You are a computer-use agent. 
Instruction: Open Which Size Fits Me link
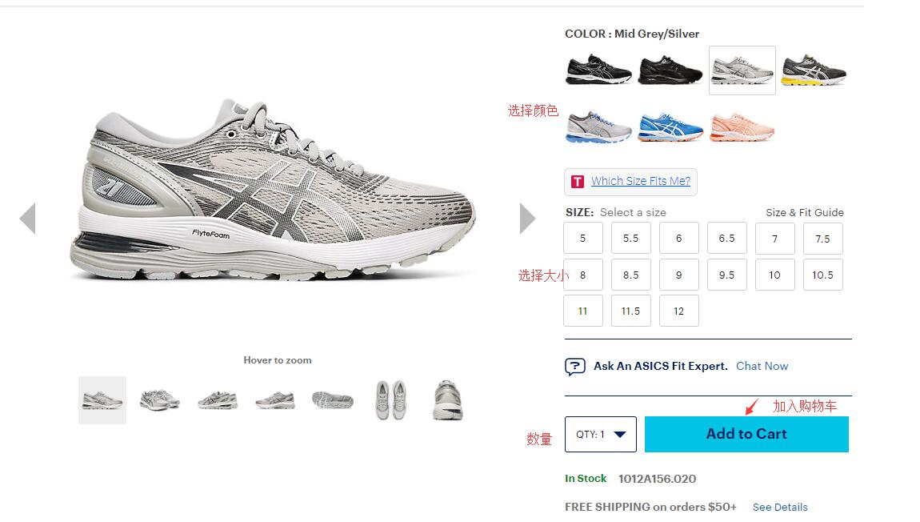pyautogui.click(x=641, y=182)
